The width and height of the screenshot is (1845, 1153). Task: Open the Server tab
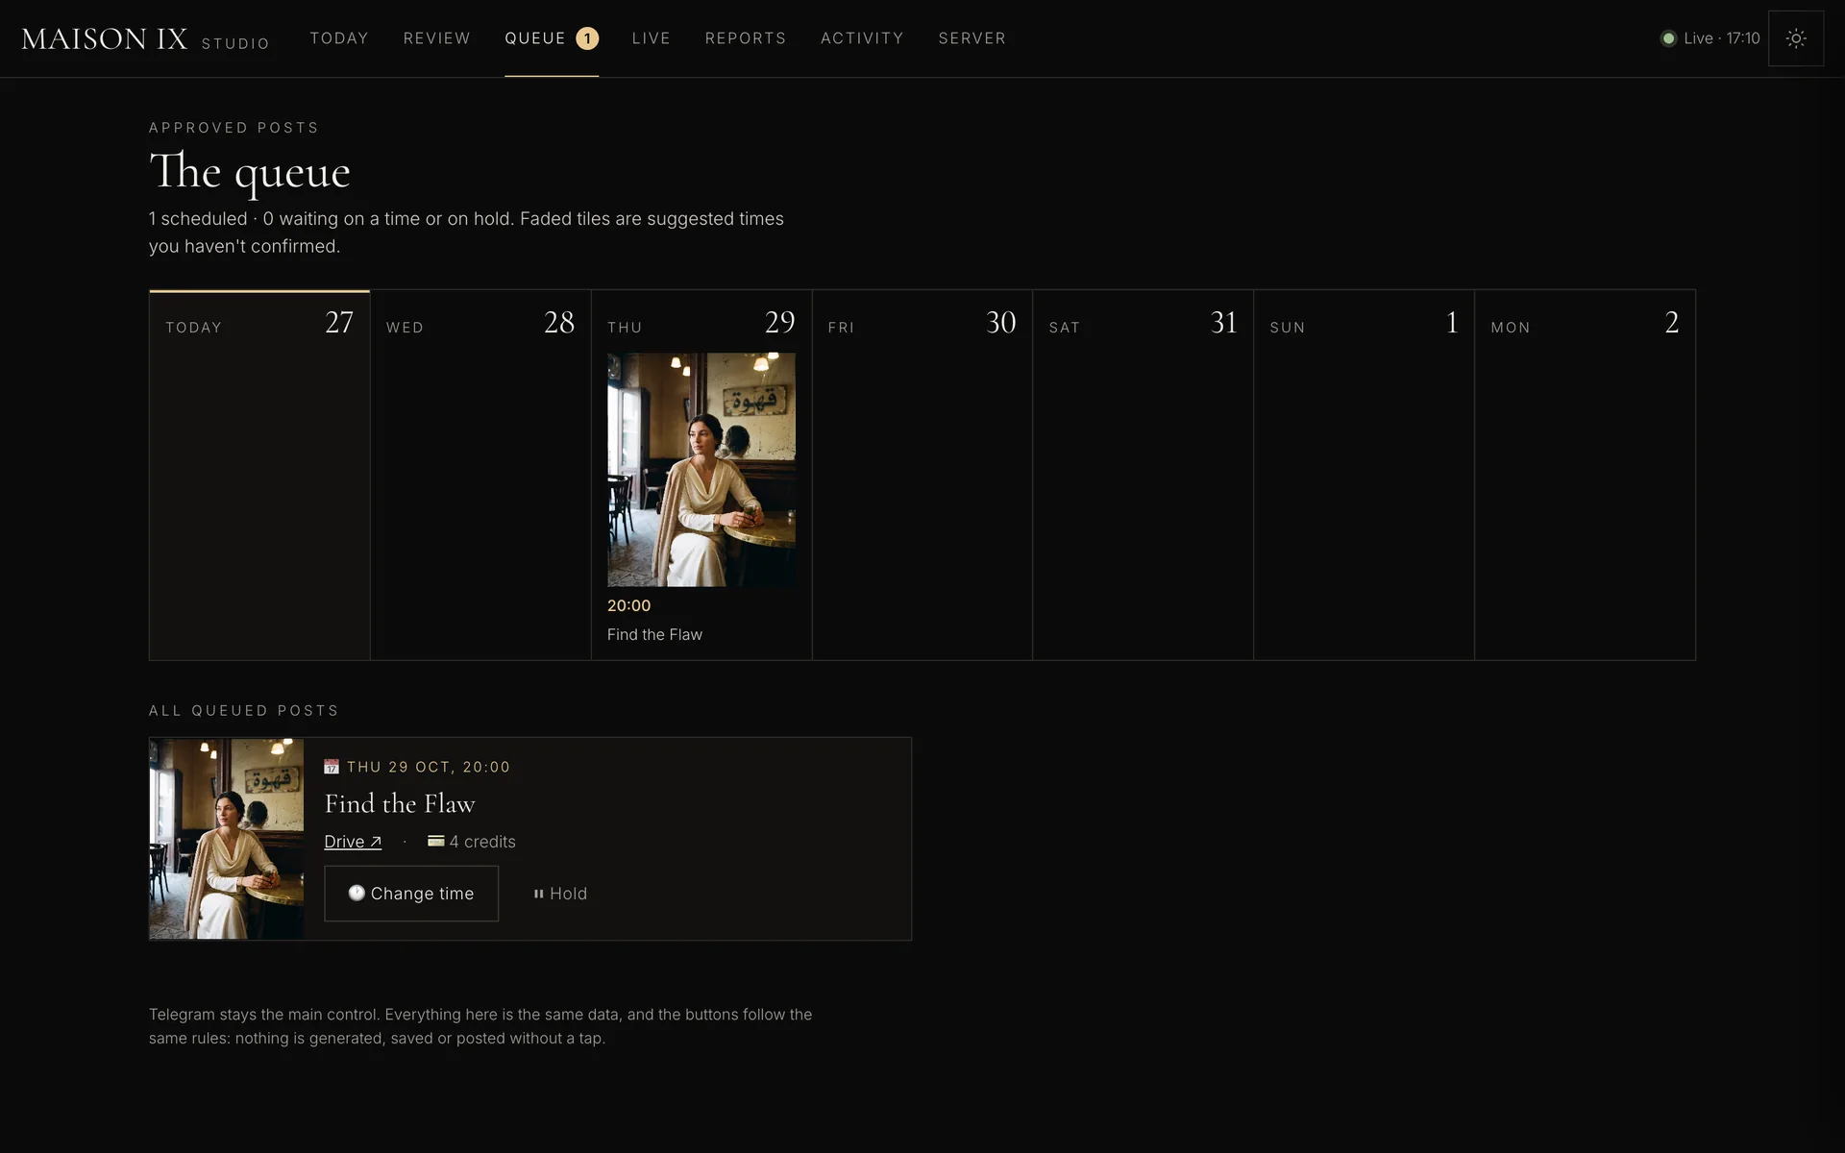(x=972, y=38)
